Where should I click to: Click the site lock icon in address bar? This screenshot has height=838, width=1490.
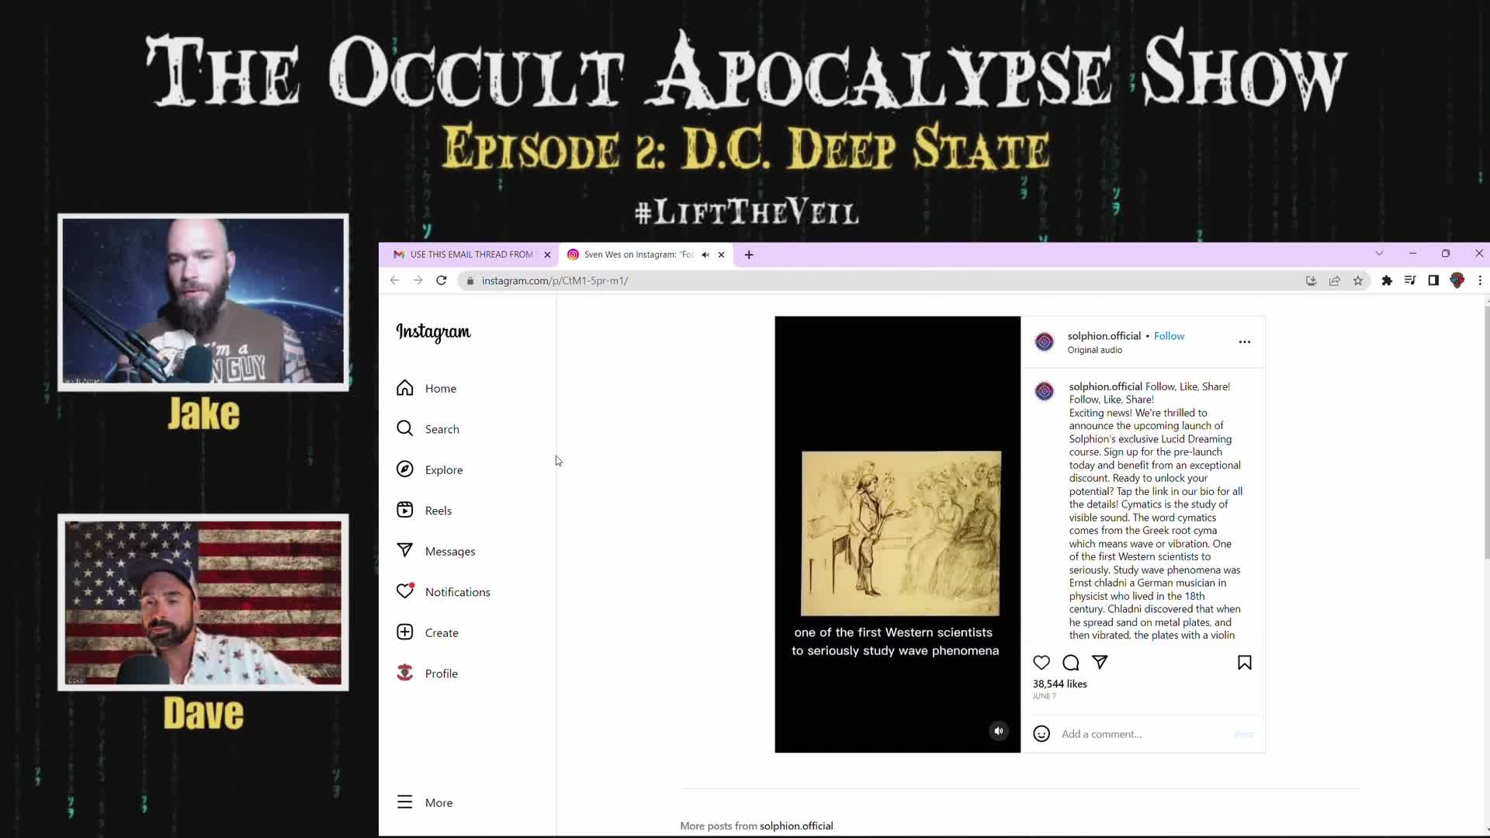[x=470, y=281]
